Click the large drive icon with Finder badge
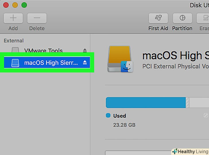 pyautogui.click(x=120, y=59)
